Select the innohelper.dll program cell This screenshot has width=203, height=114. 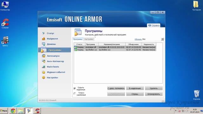(x=92, y=47)
